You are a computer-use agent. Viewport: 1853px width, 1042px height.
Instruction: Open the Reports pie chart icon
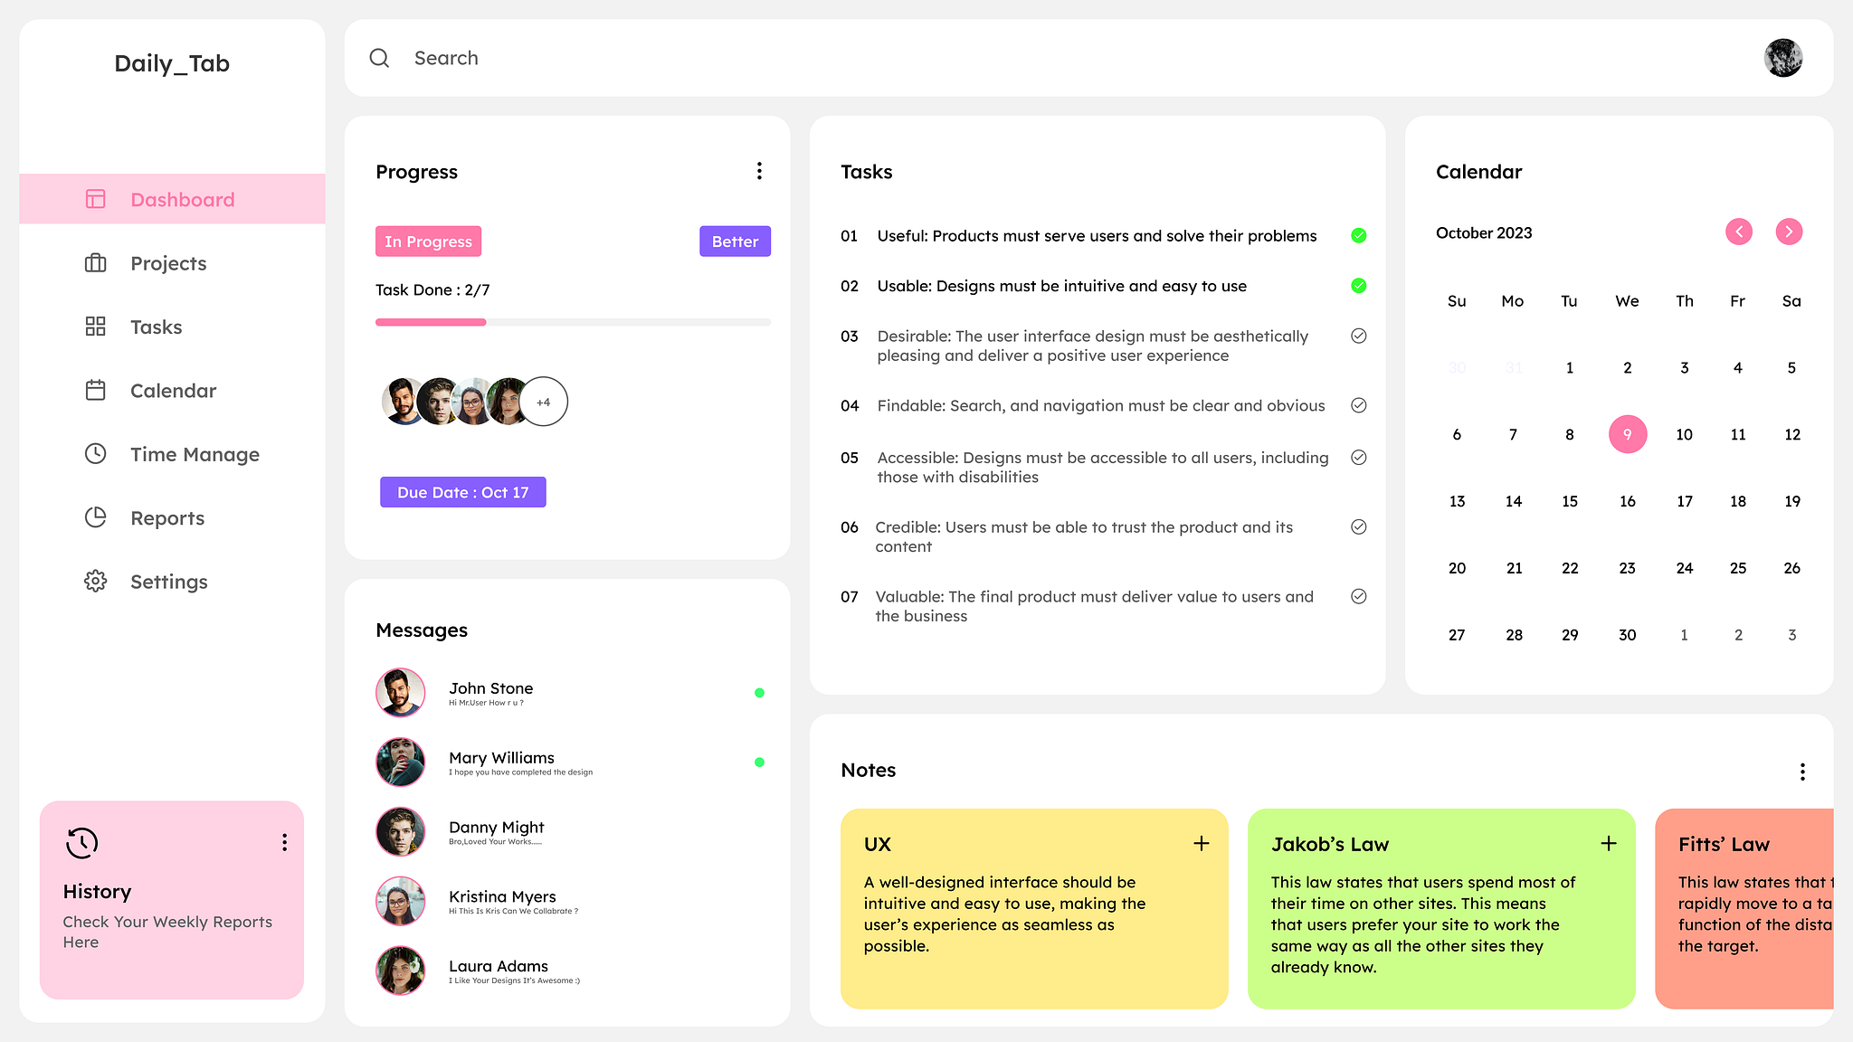[x=95, y=517]
